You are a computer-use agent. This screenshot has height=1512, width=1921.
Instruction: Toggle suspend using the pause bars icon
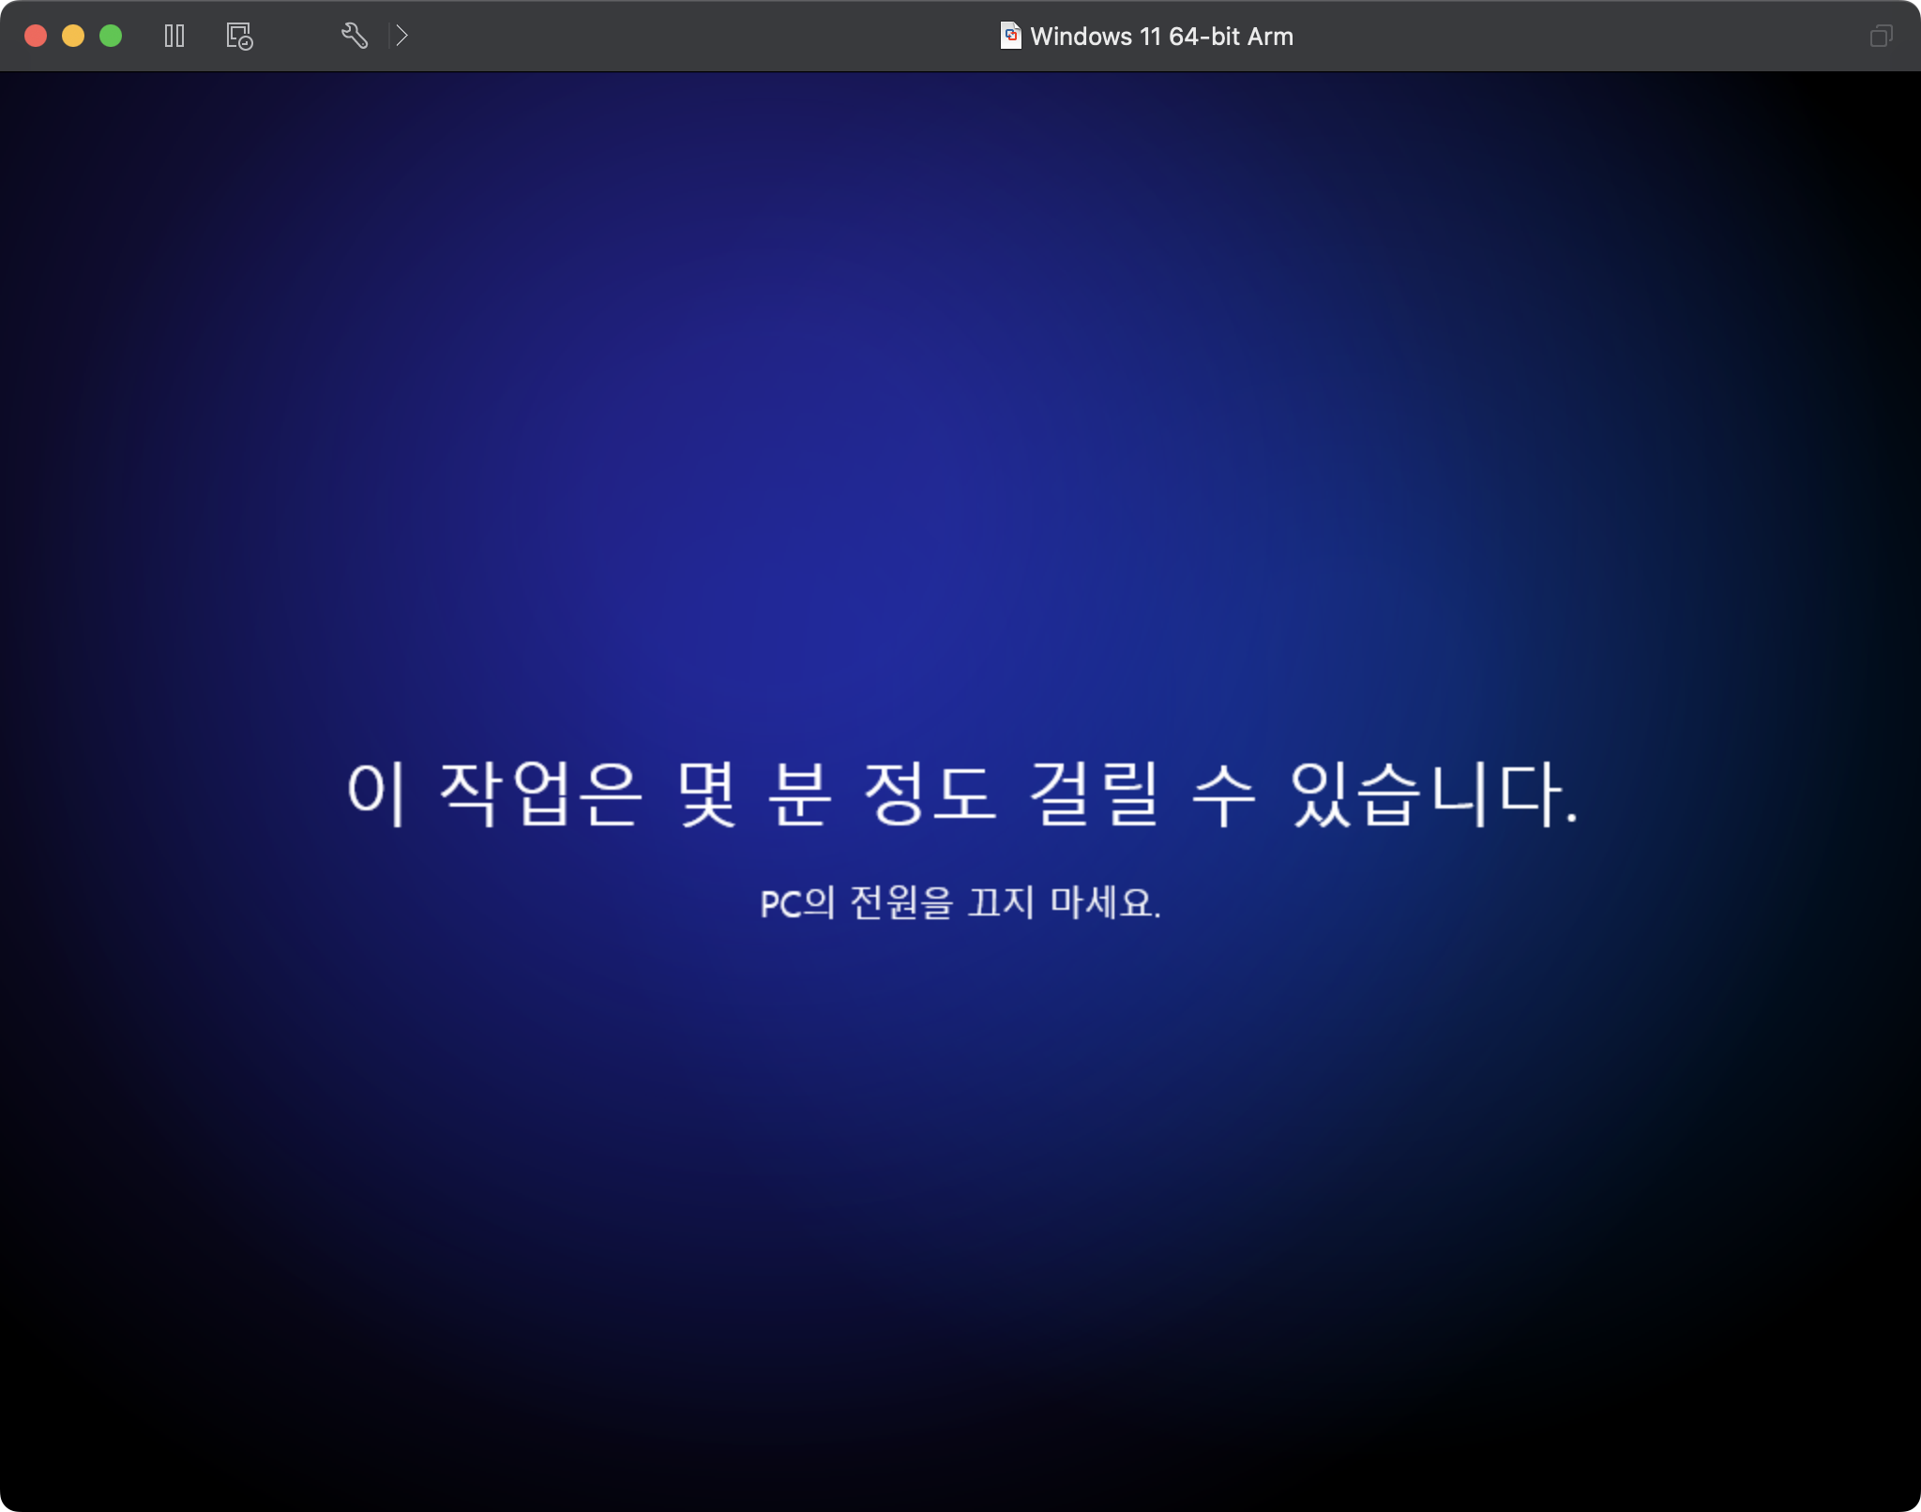[174, 37]
